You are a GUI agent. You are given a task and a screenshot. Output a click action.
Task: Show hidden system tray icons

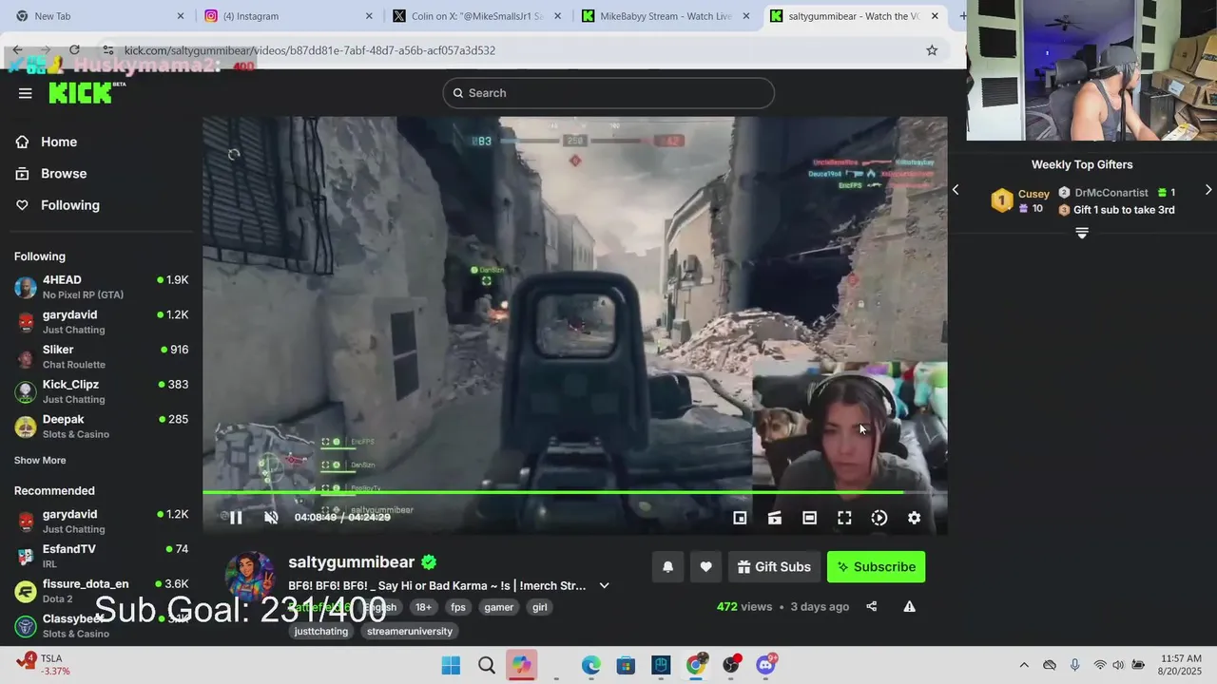1024,665
